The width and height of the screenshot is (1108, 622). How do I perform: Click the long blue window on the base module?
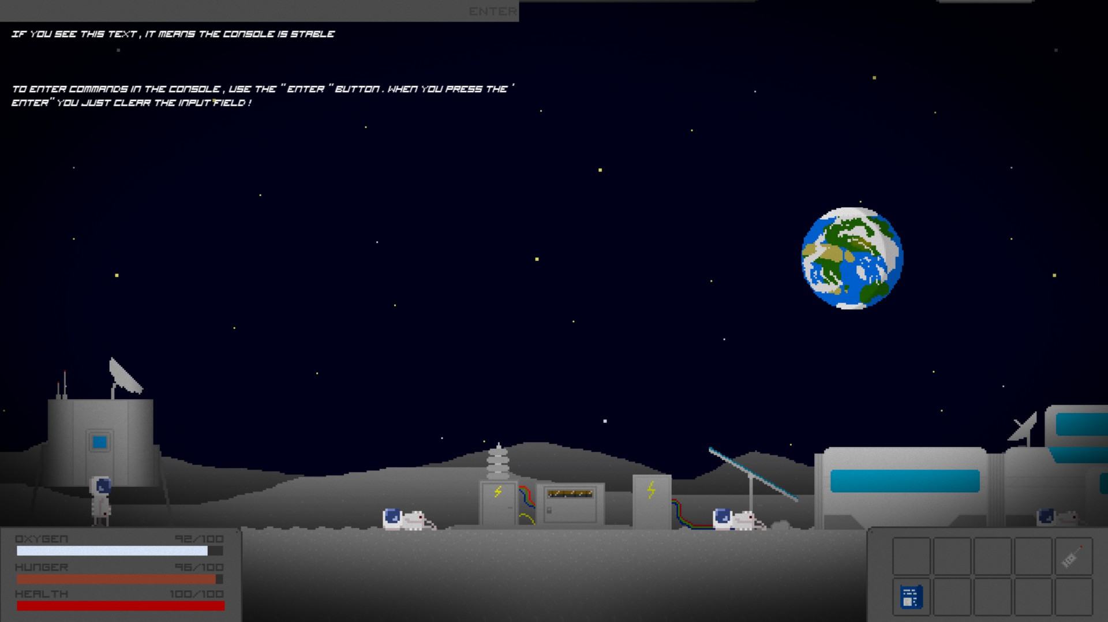point(904,481)
